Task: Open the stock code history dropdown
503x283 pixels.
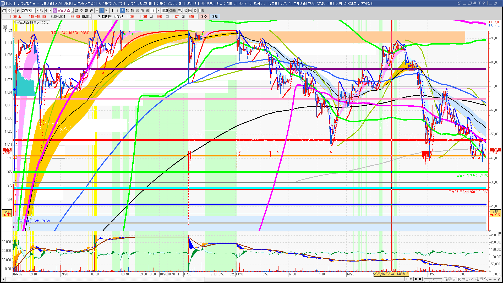Action: pos(37,10)
